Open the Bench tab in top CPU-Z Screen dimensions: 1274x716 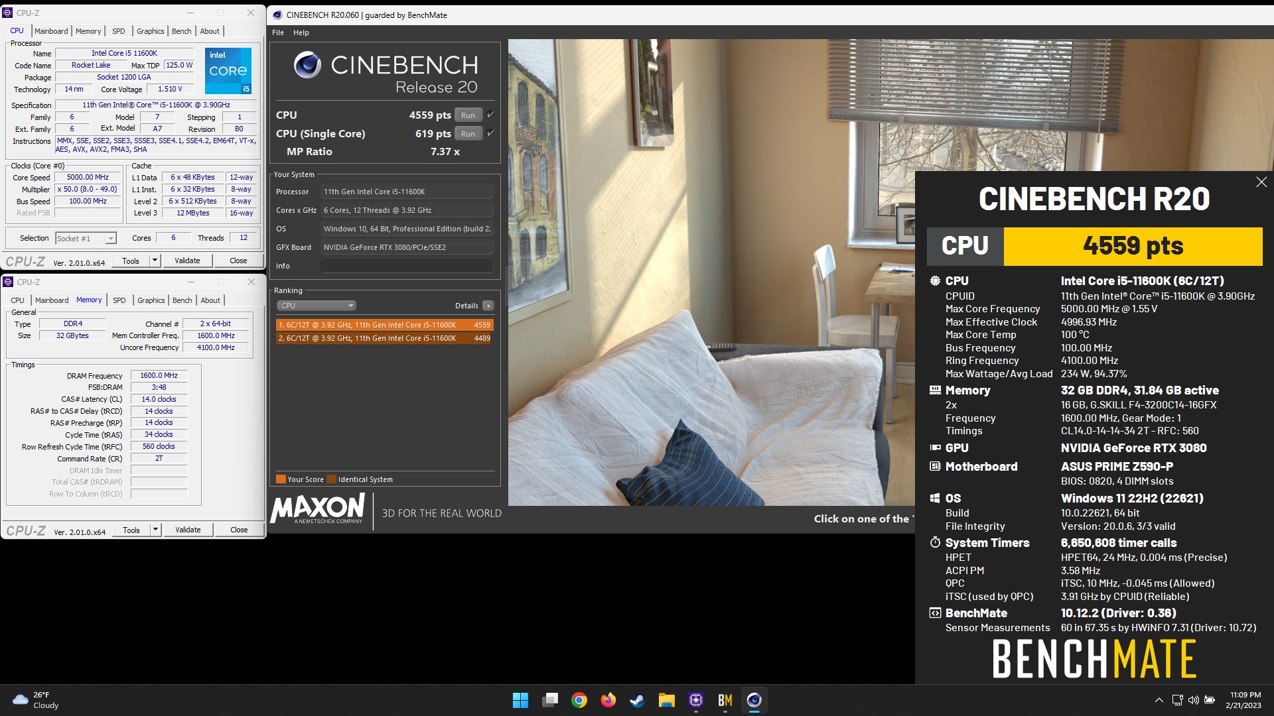[x=181, y=31]
